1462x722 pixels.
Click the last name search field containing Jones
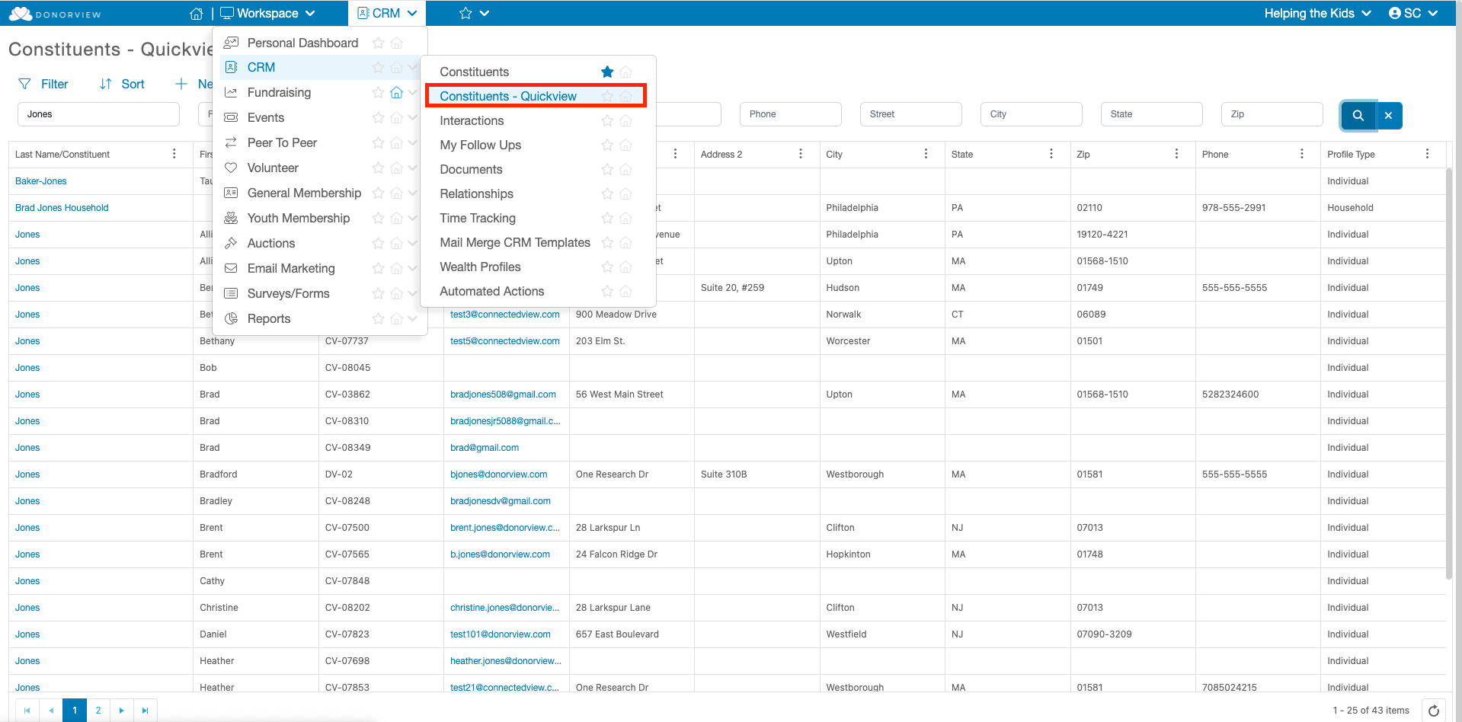pyautogui.click(x=98, y=114)
